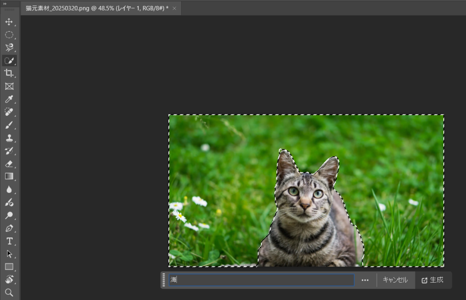The height and width of the screenshot is (300, 466).
Task: Select the Gradient tool
Action: [x=9, y=176]
